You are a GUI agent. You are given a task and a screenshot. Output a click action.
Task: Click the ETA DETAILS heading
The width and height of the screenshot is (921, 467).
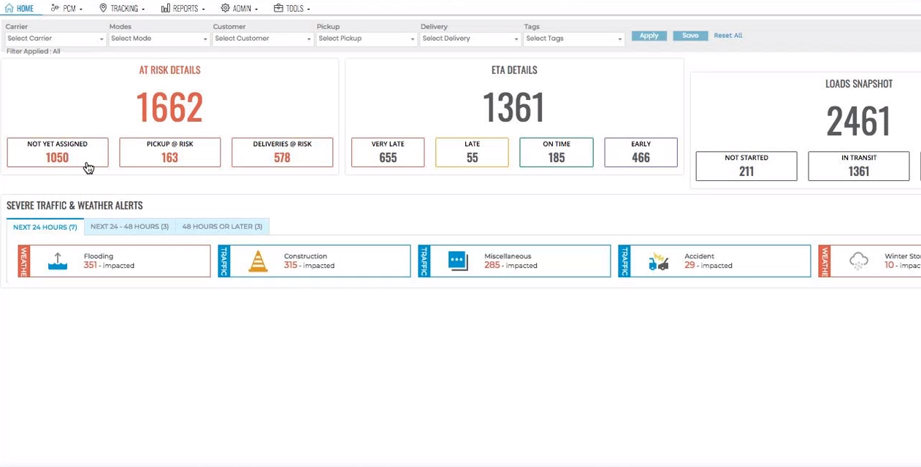514,71
